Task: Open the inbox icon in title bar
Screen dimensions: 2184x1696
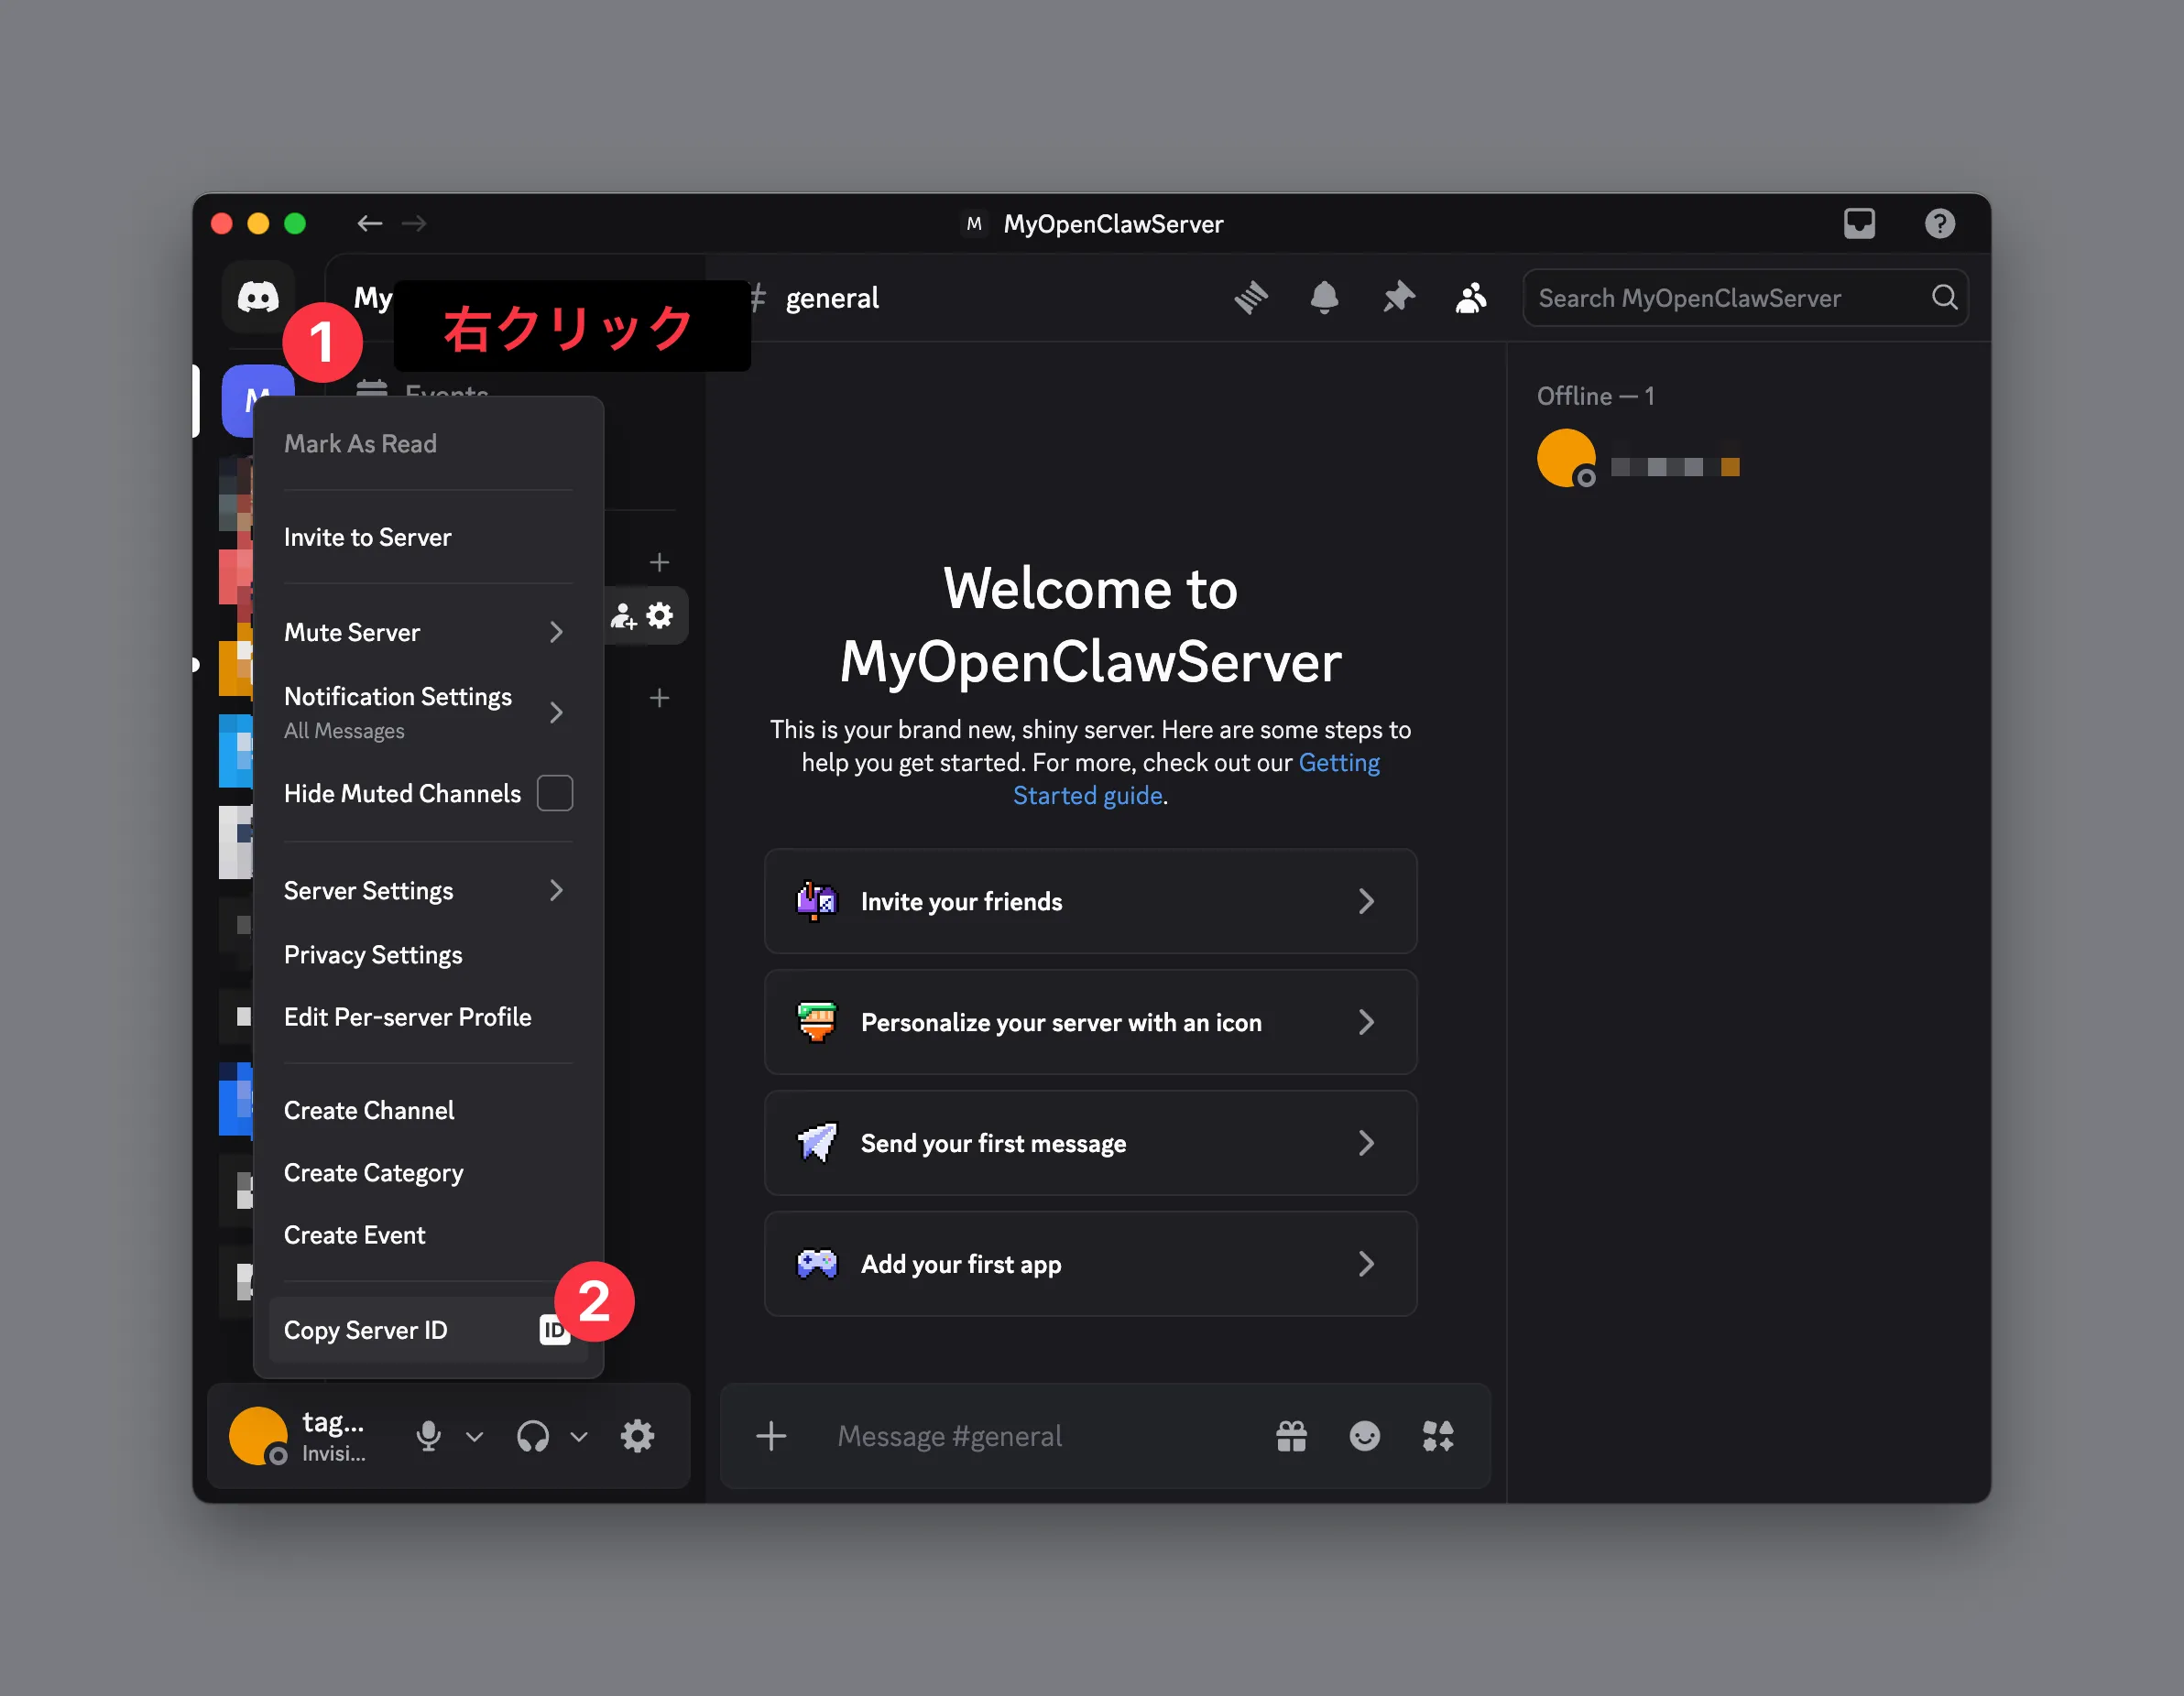Action: coord(1858,223)
